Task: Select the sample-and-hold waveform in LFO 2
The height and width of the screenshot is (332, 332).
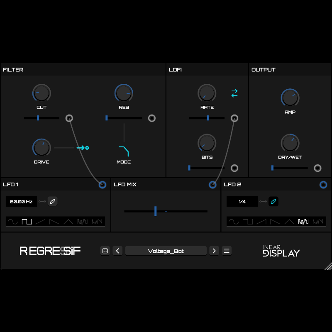Action: click(303, 222)
